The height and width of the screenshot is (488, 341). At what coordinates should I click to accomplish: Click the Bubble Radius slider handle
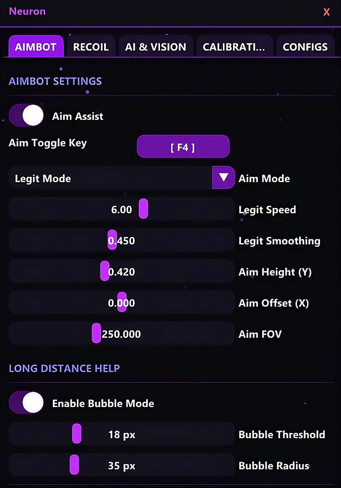74,465
